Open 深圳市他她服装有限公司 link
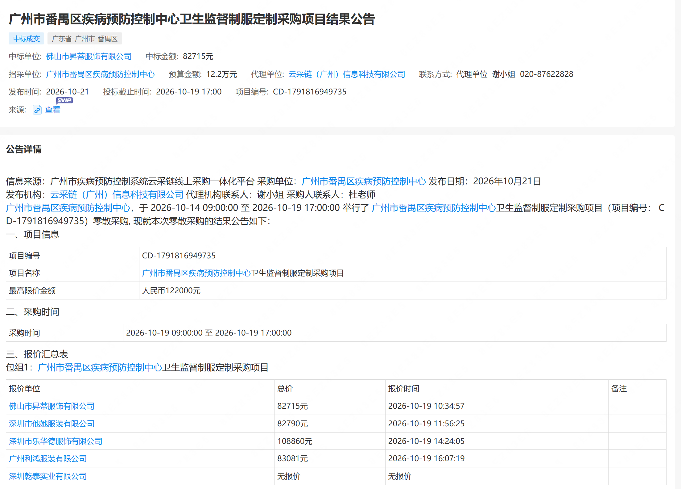Screen dimensions: 681x489 click(52, 424)
